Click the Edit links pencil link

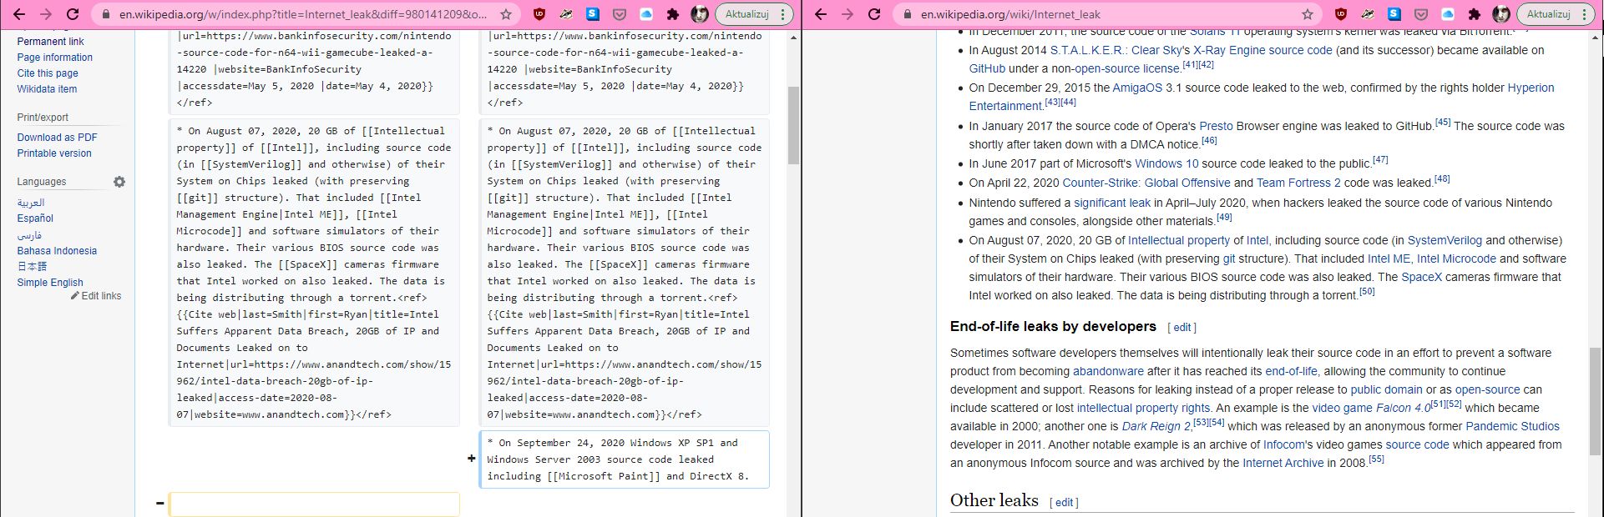(x=96, y=296)
